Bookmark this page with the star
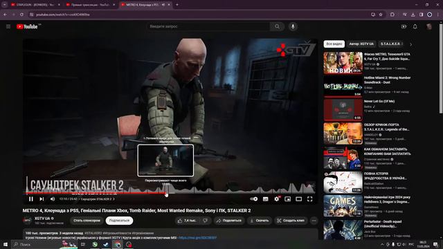Screen dimensions: 443x249 click(381, 15)
